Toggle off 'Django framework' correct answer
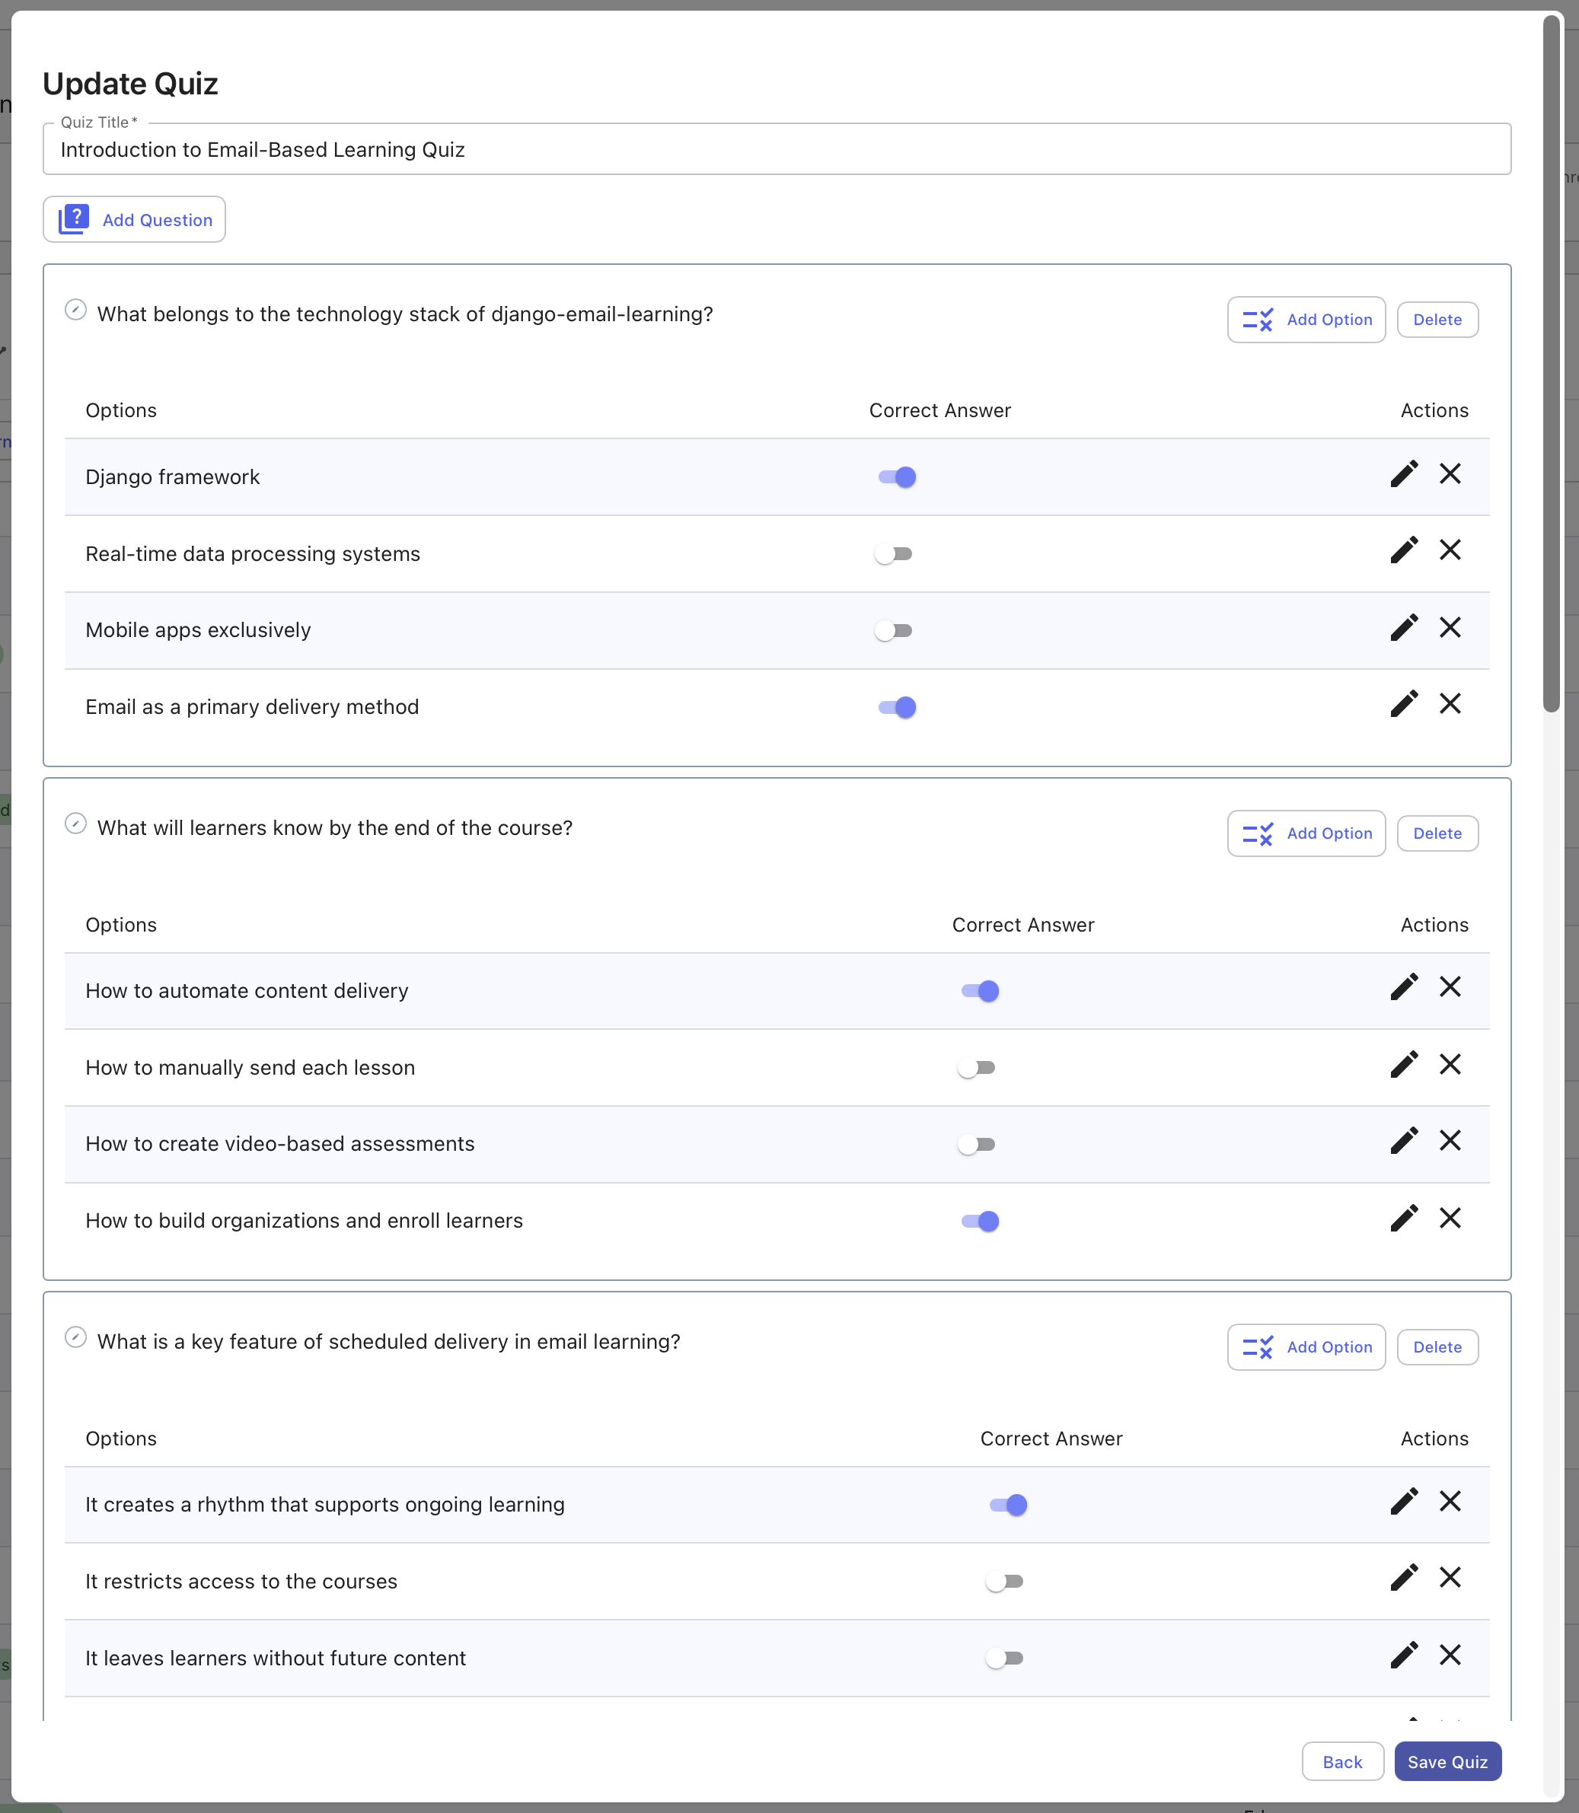The image size is (1579, 1813). coord(897,477)
